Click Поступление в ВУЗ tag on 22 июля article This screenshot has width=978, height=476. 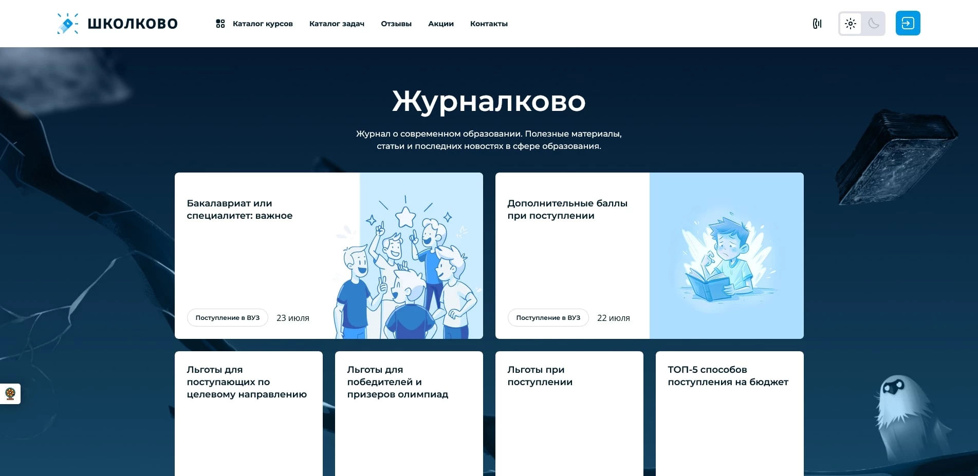tap(548, 317)
